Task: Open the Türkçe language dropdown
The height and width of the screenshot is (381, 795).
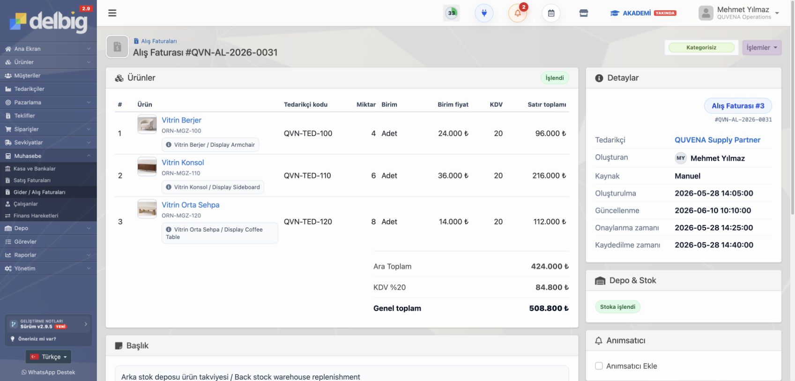Action: coord(48,357)
